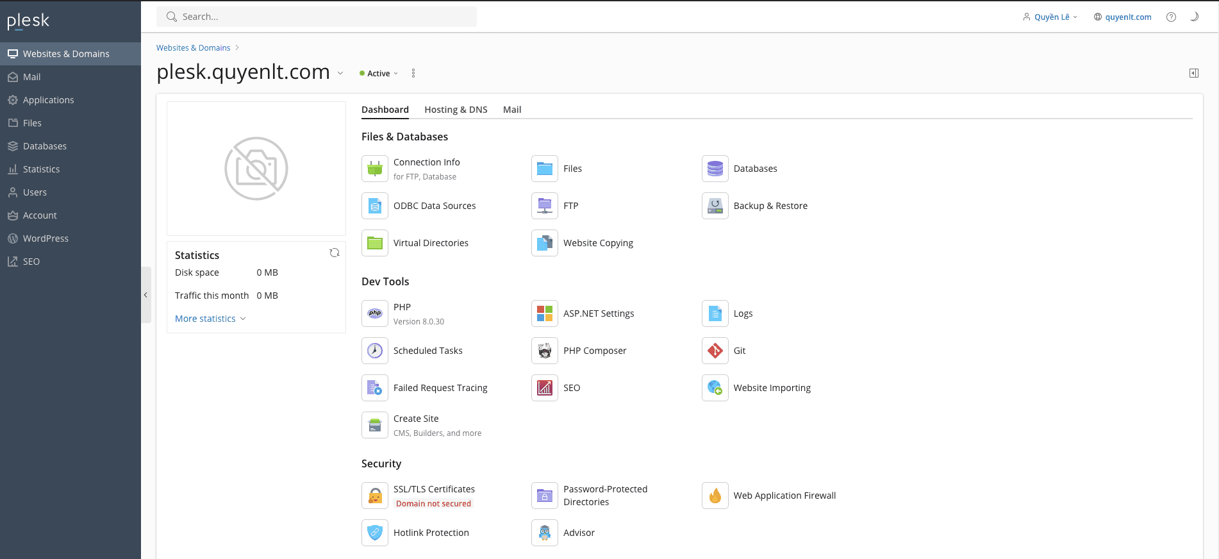Open Applications in the sidebar
The image size is (1219, 559).
70,100
